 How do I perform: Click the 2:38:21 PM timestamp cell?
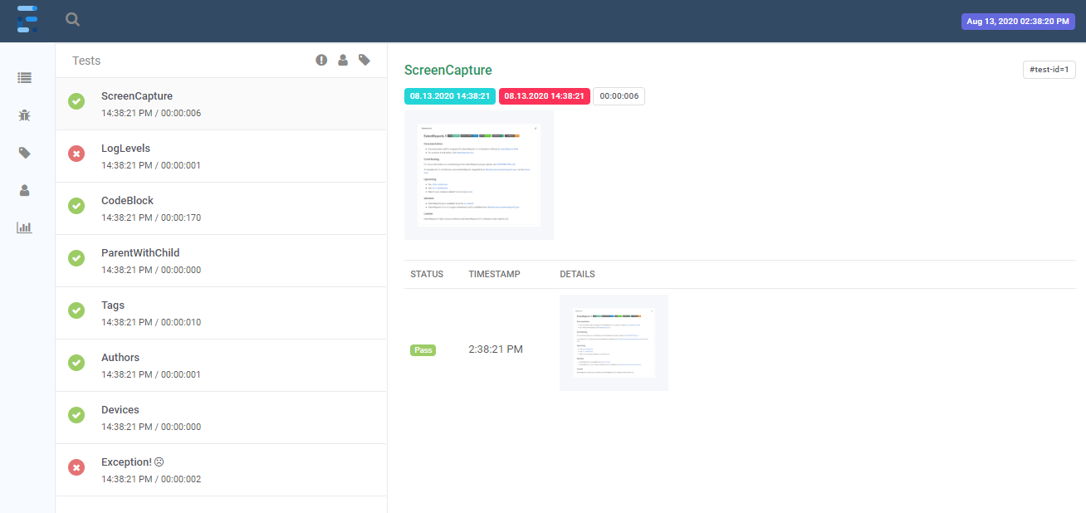[496, 349]
